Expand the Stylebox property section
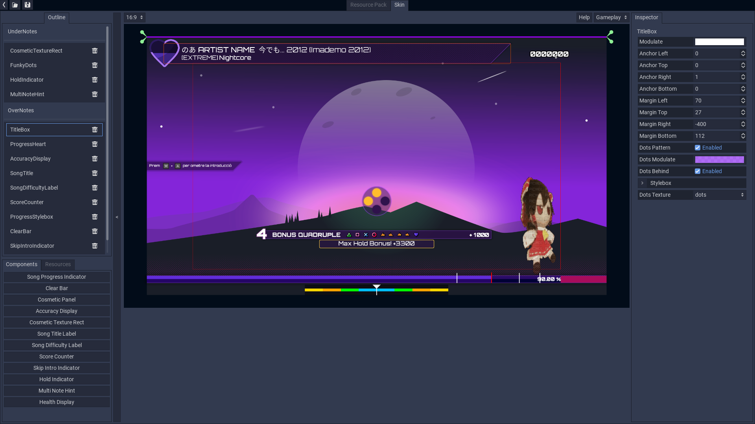The image size is (755, 424). 643,183
